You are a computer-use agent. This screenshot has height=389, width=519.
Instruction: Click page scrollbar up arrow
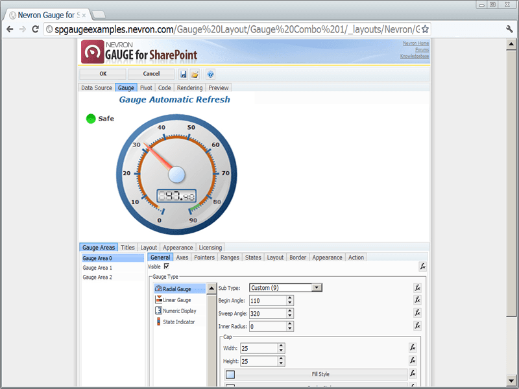[x=511, y=44]
